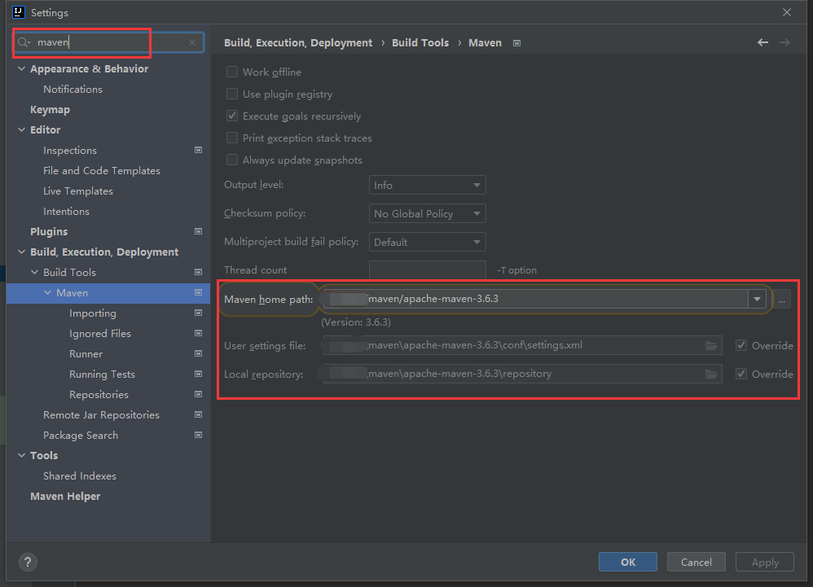
Task: Select File and Code Templates
Action: click(x=102, y=170)
